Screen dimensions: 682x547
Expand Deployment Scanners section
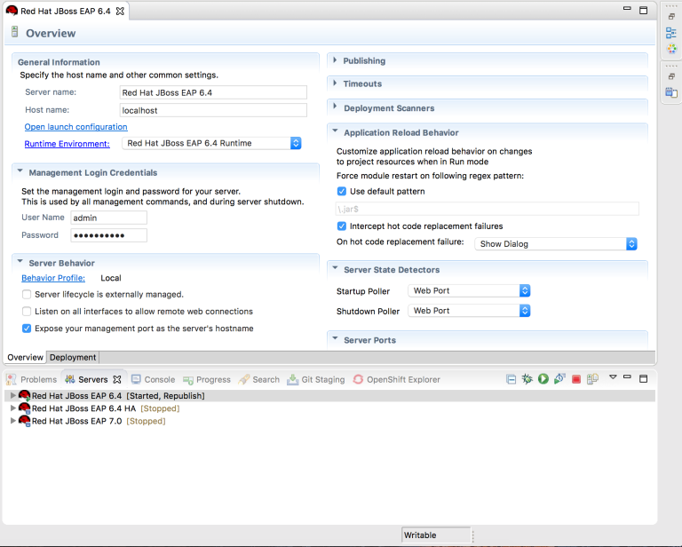[x=335, y=106]
